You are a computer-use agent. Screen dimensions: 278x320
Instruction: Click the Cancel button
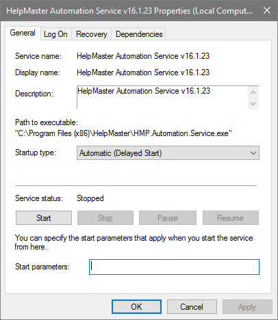coord(192,307)
